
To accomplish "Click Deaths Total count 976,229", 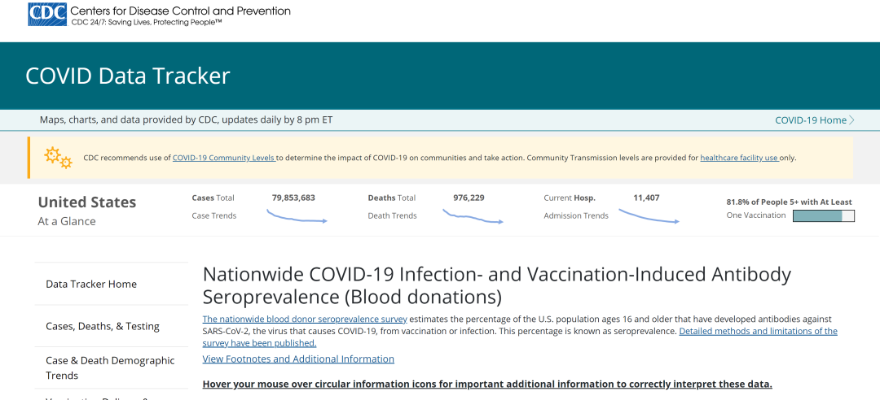I will coord(469,198).
